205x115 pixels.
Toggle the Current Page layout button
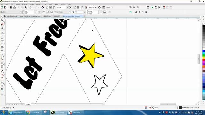pyautogui.click(x=52, y=12)
